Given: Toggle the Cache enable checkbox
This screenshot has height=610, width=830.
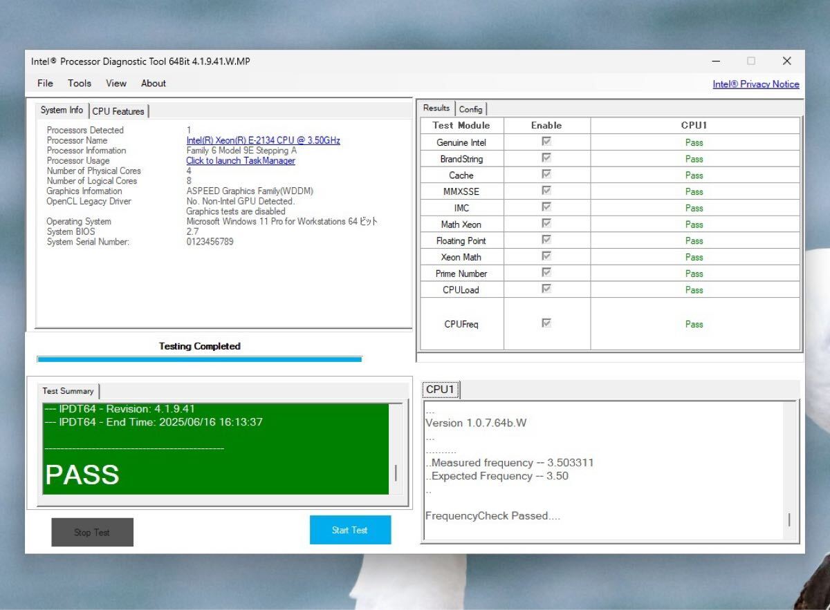Looking at the screenshot, I should pos(546,174).
